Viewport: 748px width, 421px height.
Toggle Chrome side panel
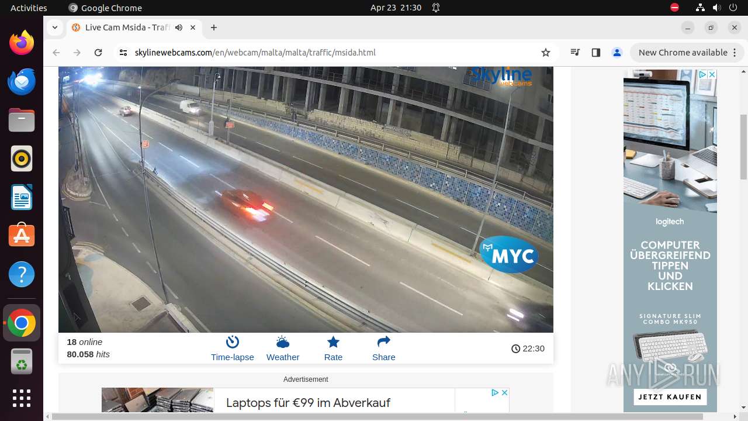(x=596, y=53)
